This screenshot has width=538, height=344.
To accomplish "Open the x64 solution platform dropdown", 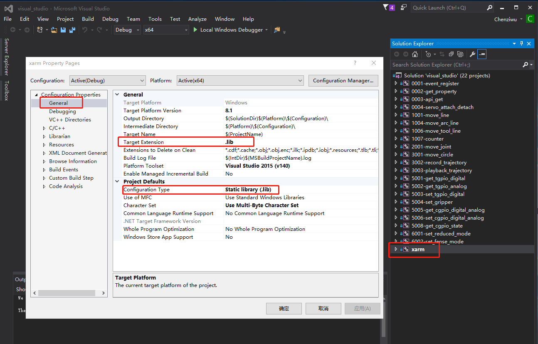I will click(x=166, y=30).
